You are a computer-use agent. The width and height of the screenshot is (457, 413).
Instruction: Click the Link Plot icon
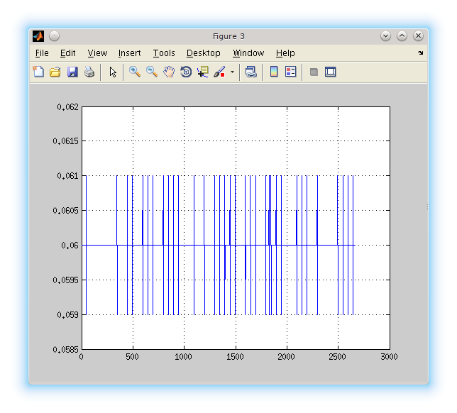pyautogui.click(x=250, y=72)
